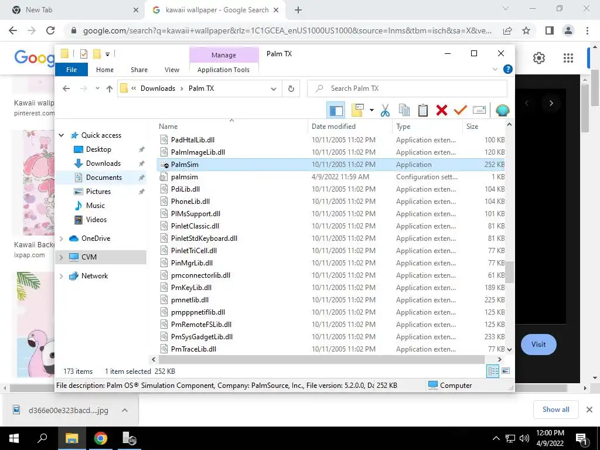This screenshot has height=450, width=600.
Task: Click the file list vertical scrollbar
Action: click(x=509, y=272)
